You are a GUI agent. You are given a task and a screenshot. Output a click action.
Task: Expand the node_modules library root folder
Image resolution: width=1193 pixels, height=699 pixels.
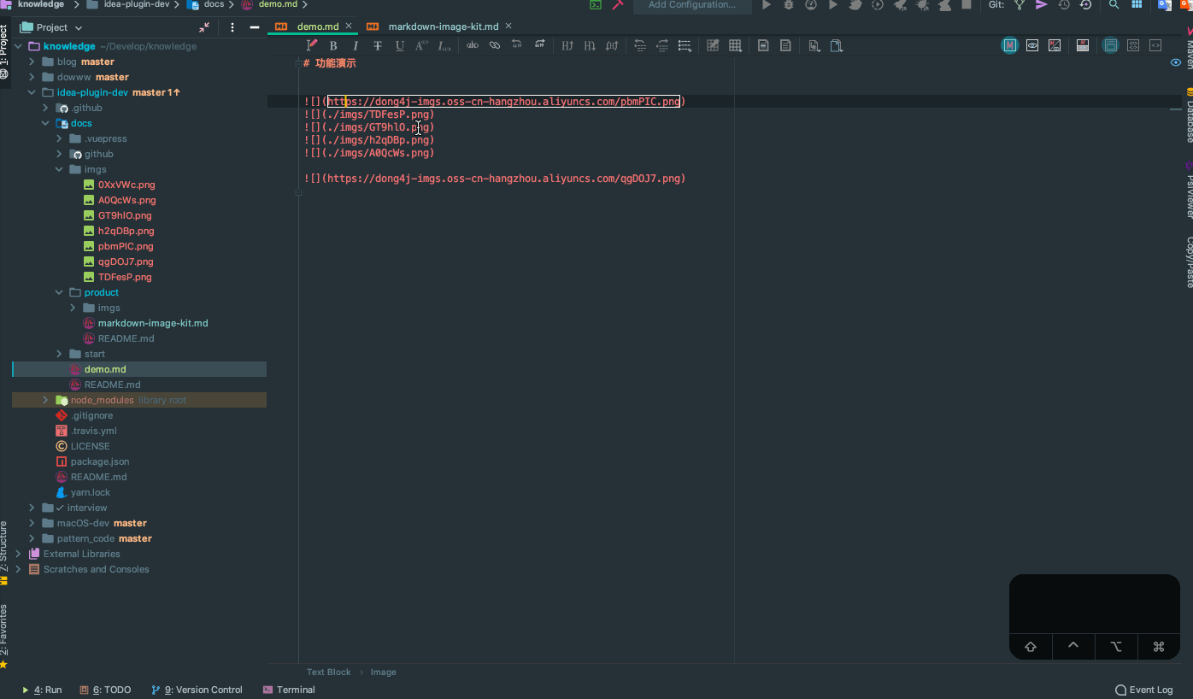tap(46, 400)
